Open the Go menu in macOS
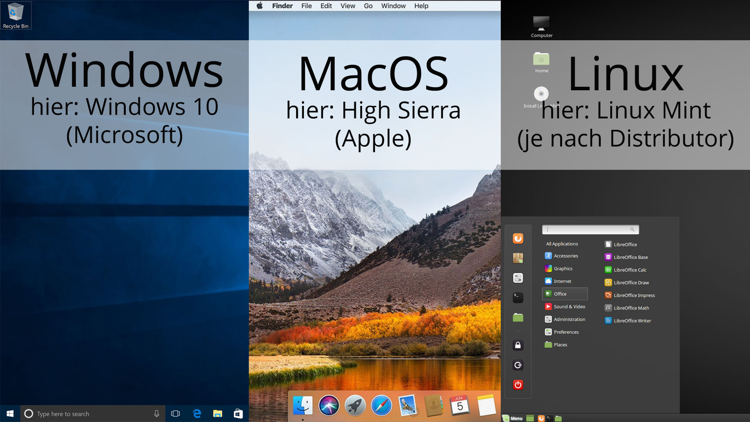750x422 pixels. pos(368,6)
